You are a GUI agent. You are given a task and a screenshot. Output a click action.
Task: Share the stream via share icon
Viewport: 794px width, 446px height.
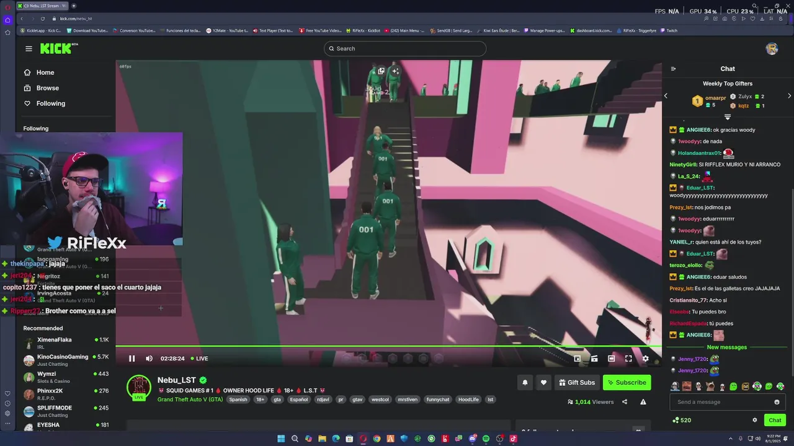point(625,402)
